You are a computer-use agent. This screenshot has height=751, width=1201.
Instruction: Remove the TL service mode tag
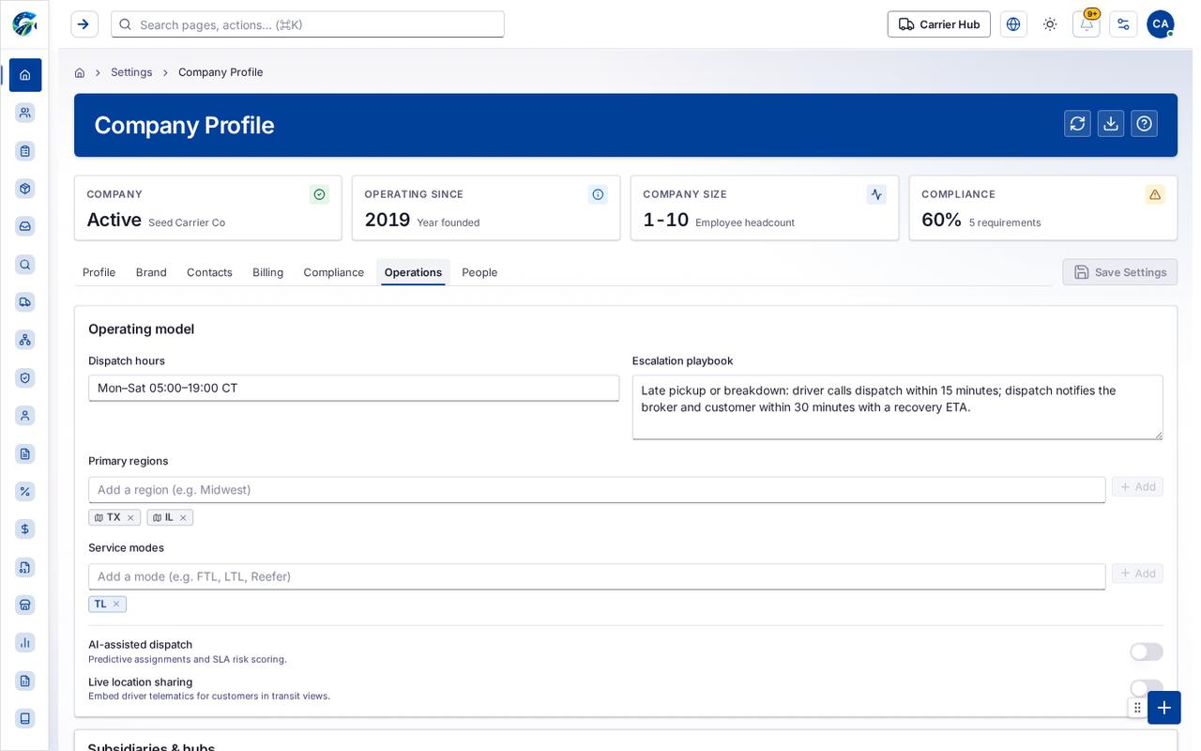[x=116, y=604]
